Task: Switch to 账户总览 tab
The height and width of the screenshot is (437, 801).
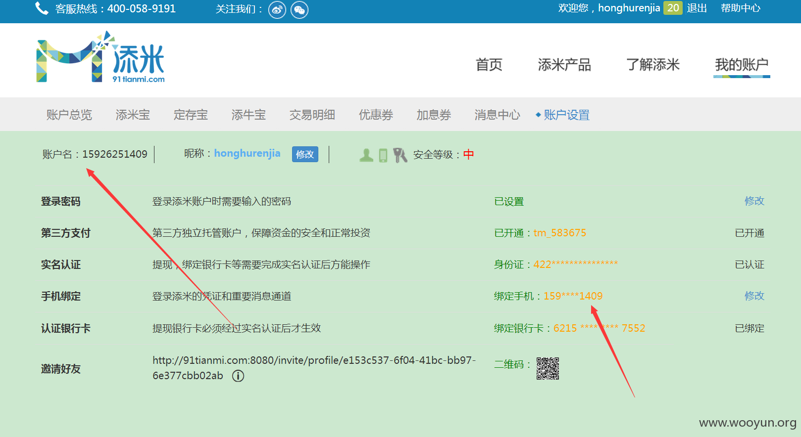Action: 69,115
